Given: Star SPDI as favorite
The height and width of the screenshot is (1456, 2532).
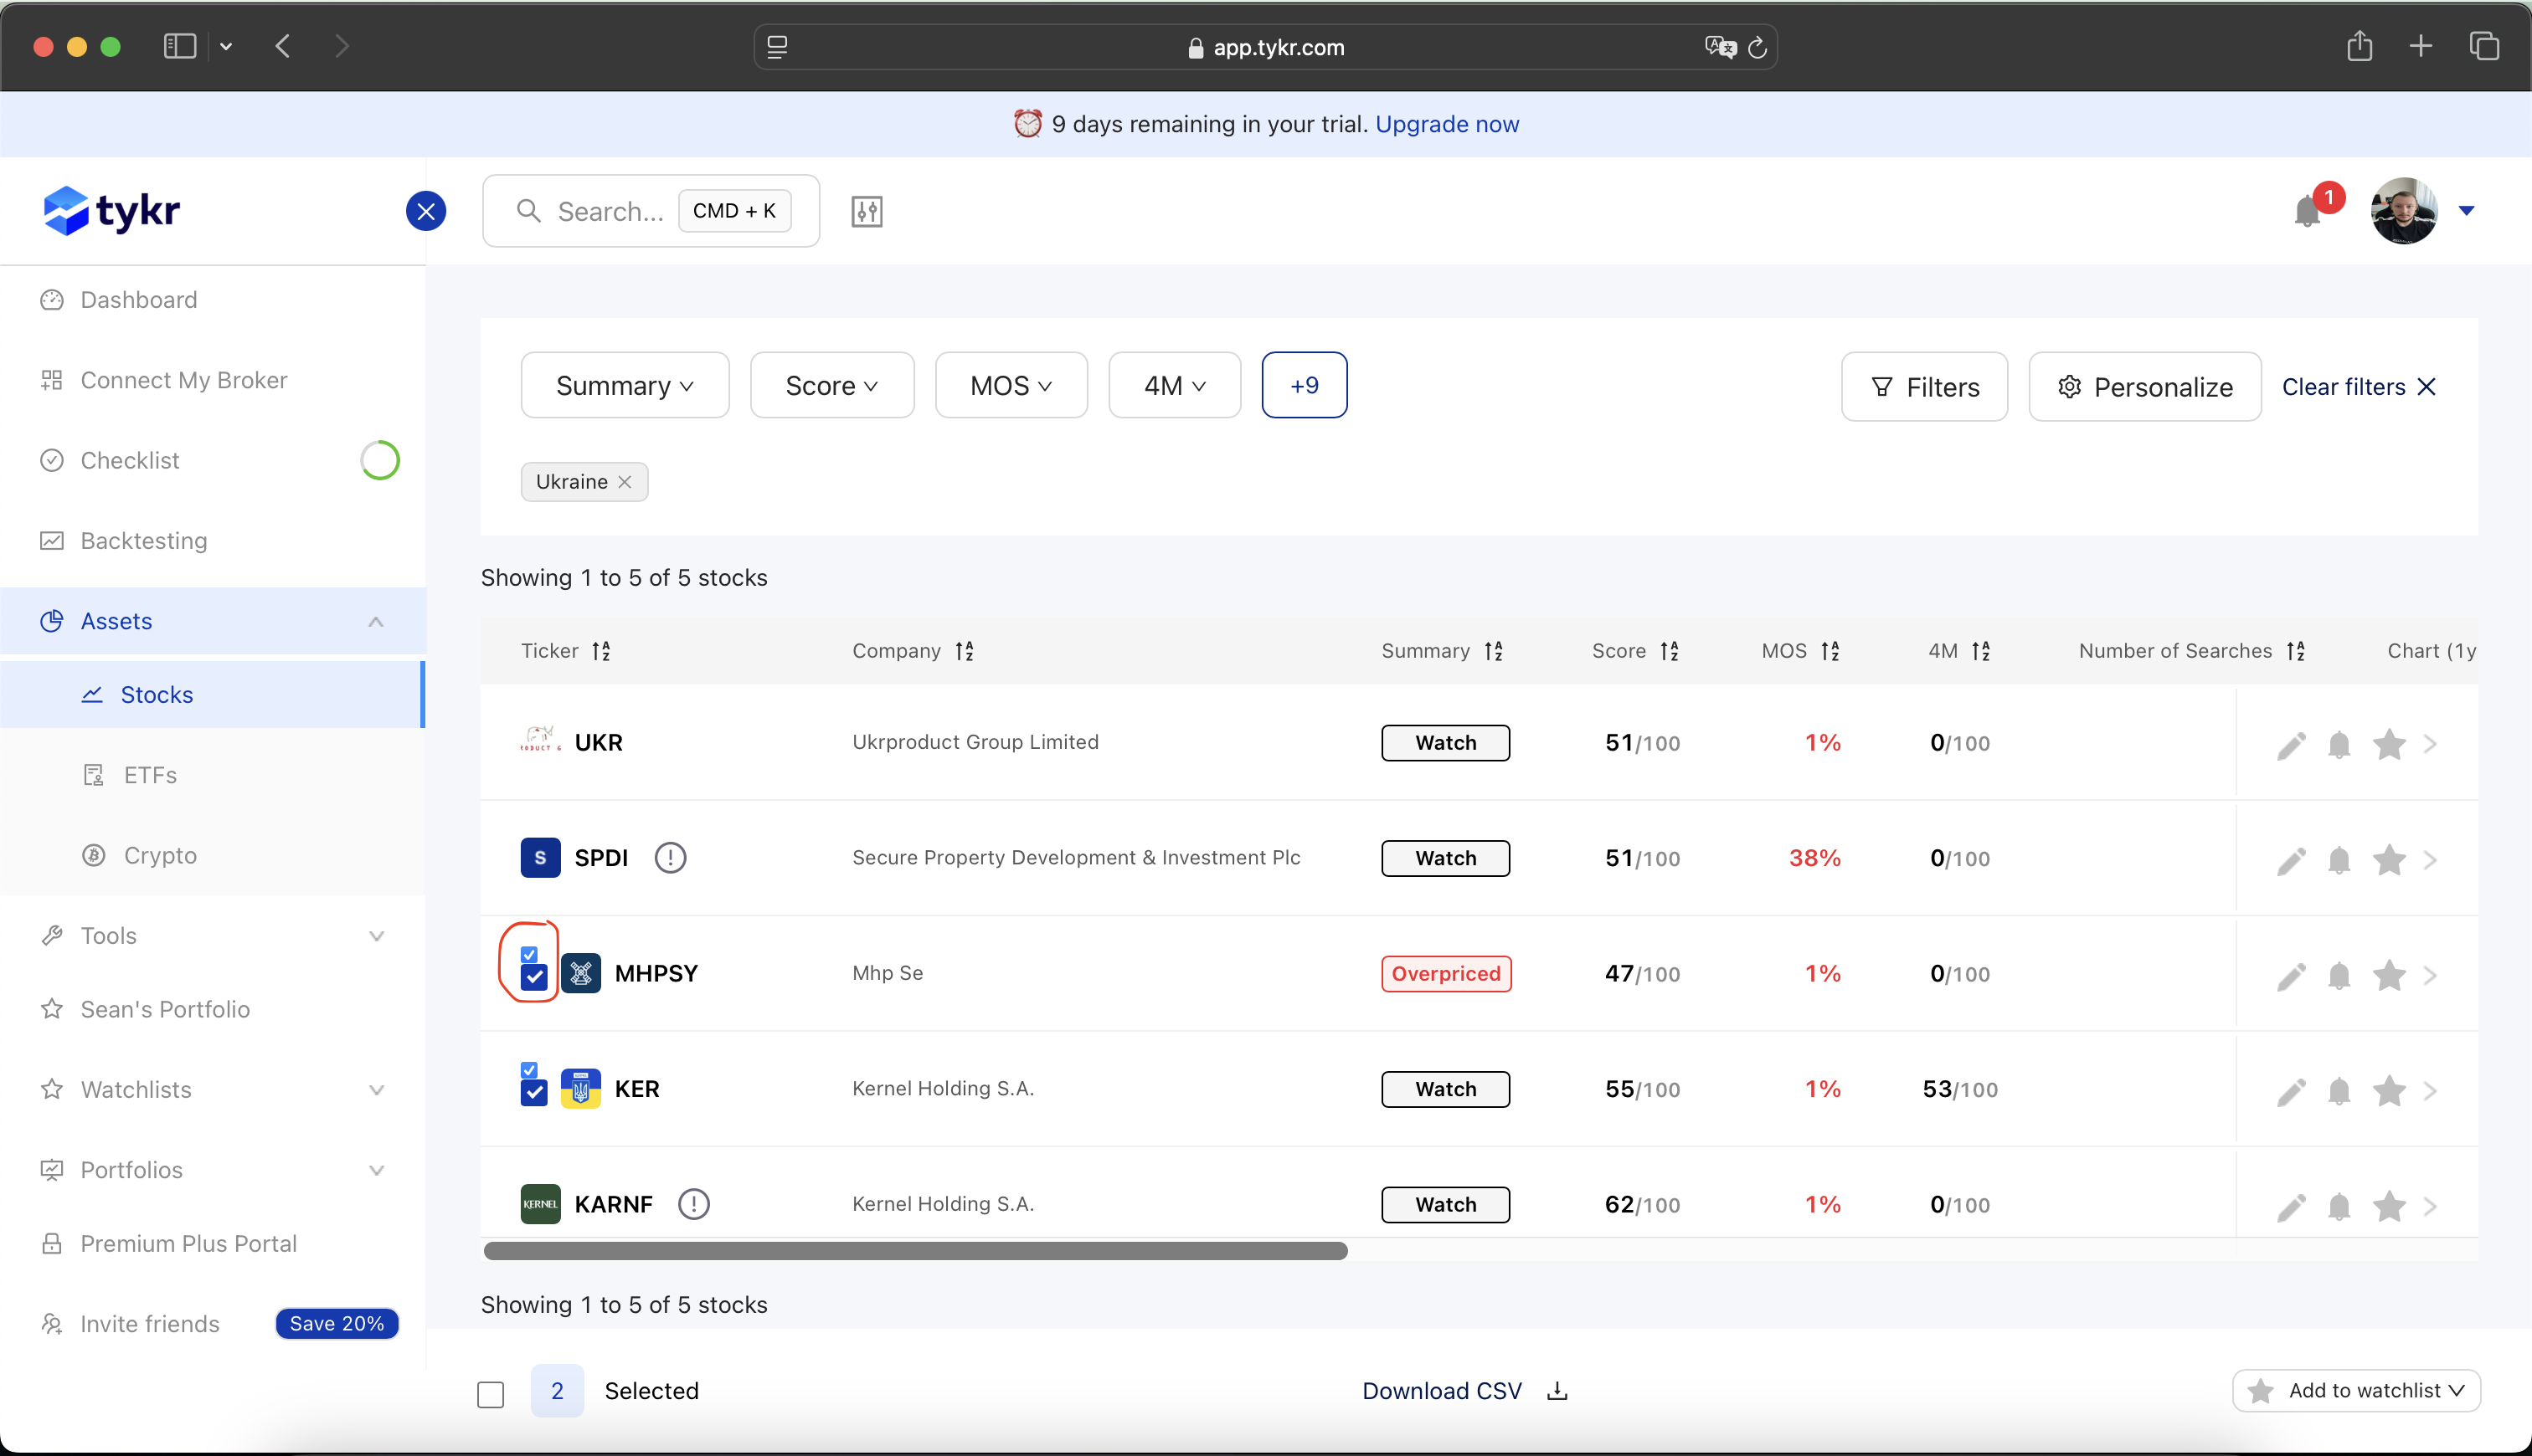Looking at the screenshot, I should point(2389,860).
